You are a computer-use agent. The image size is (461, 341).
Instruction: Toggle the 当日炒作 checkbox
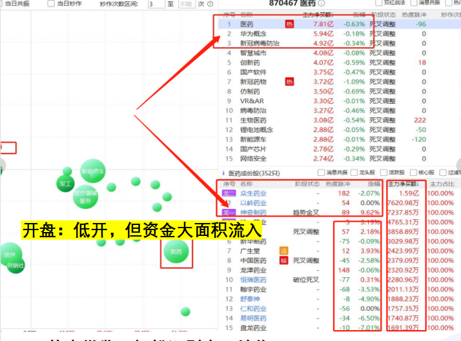click(x=51, y=3)
